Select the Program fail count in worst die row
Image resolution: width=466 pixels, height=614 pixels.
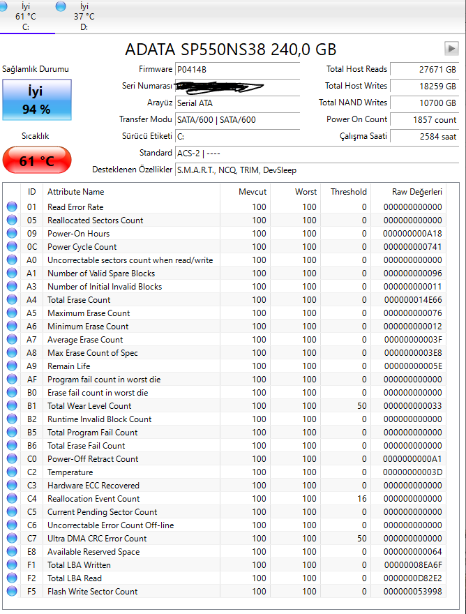pyautogui.click(x=225, y=379)
